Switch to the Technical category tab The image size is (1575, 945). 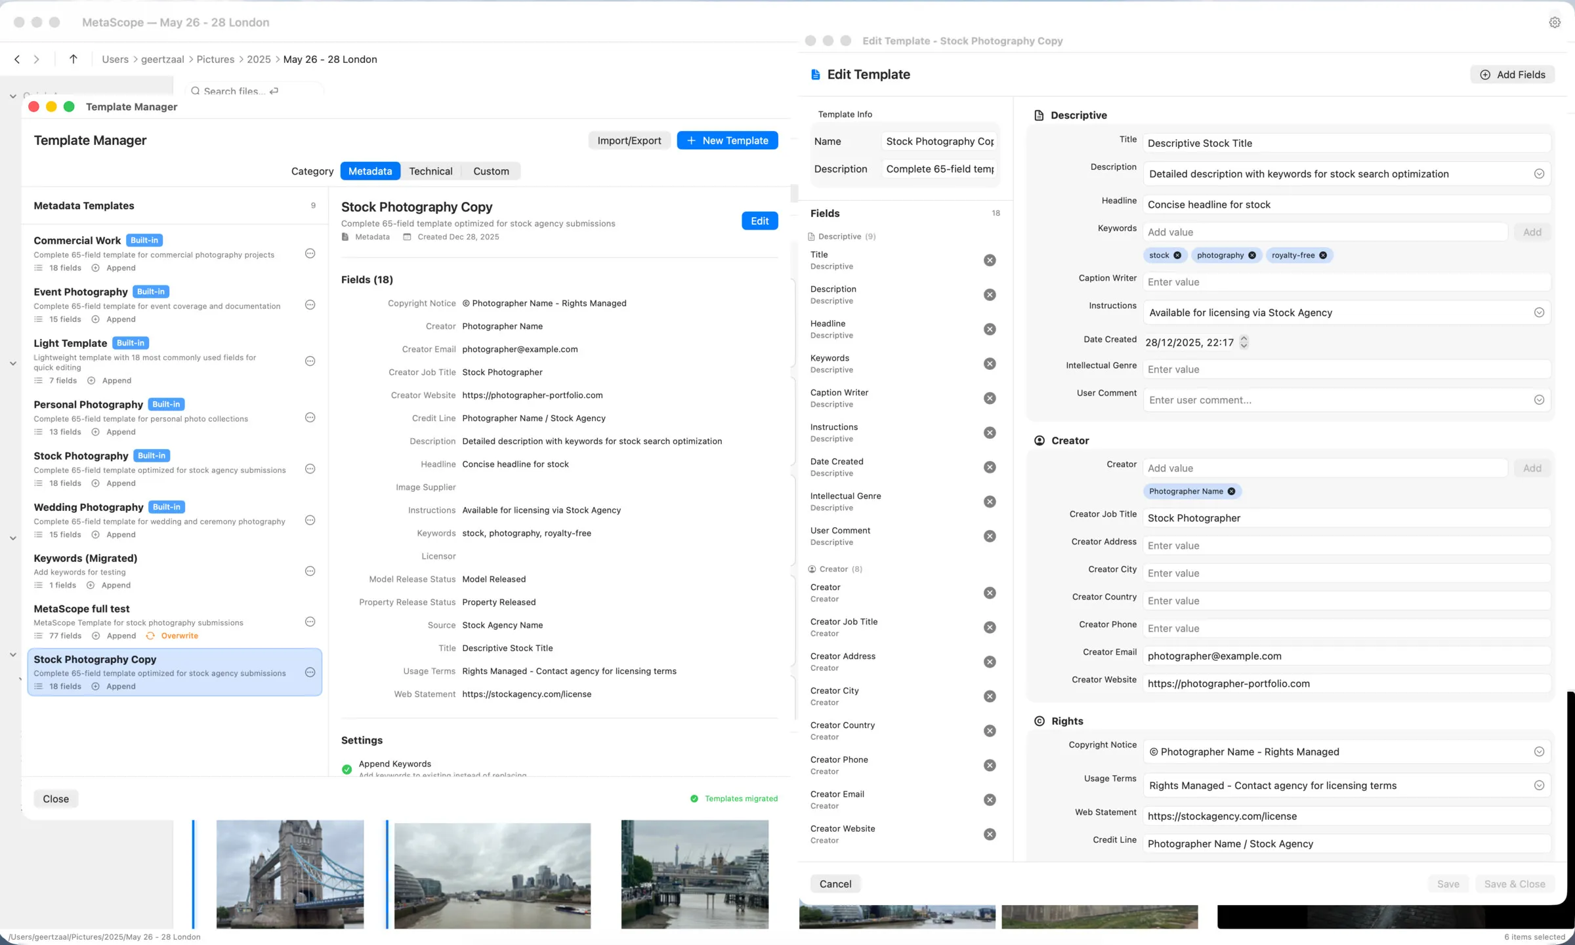click(430, 171)
